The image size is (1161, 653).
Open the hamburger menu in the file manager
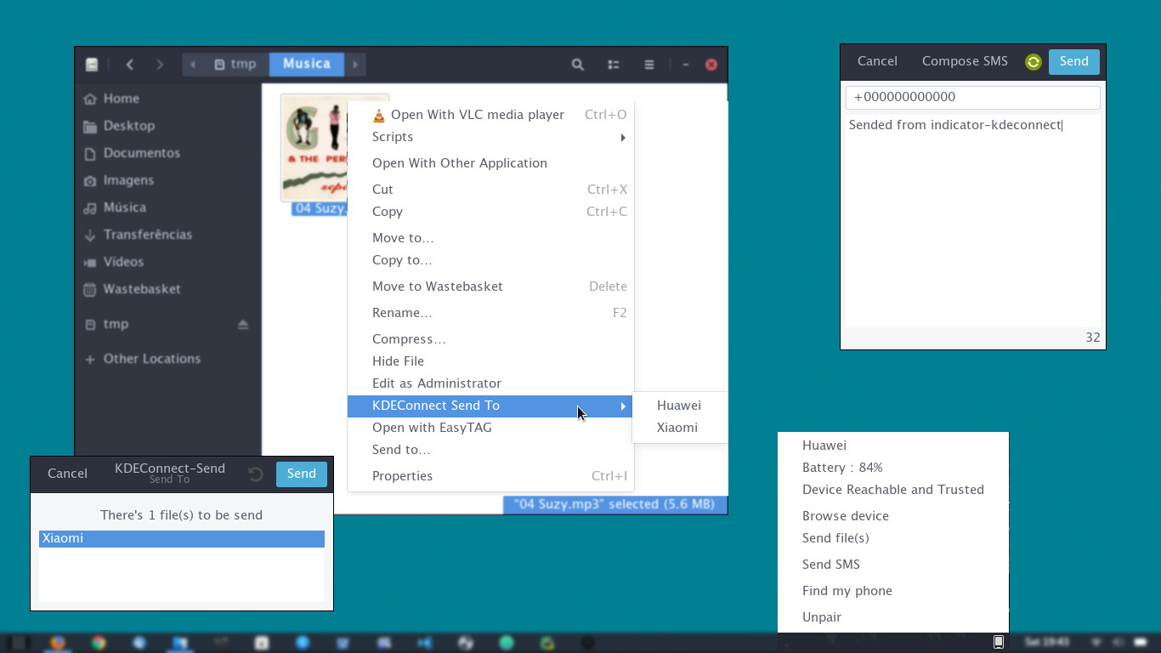coord(648,65)
